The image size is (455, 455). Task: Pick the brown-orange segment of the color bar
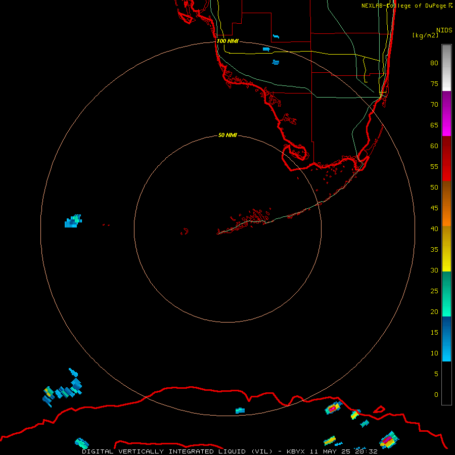(x=446, y=203)
